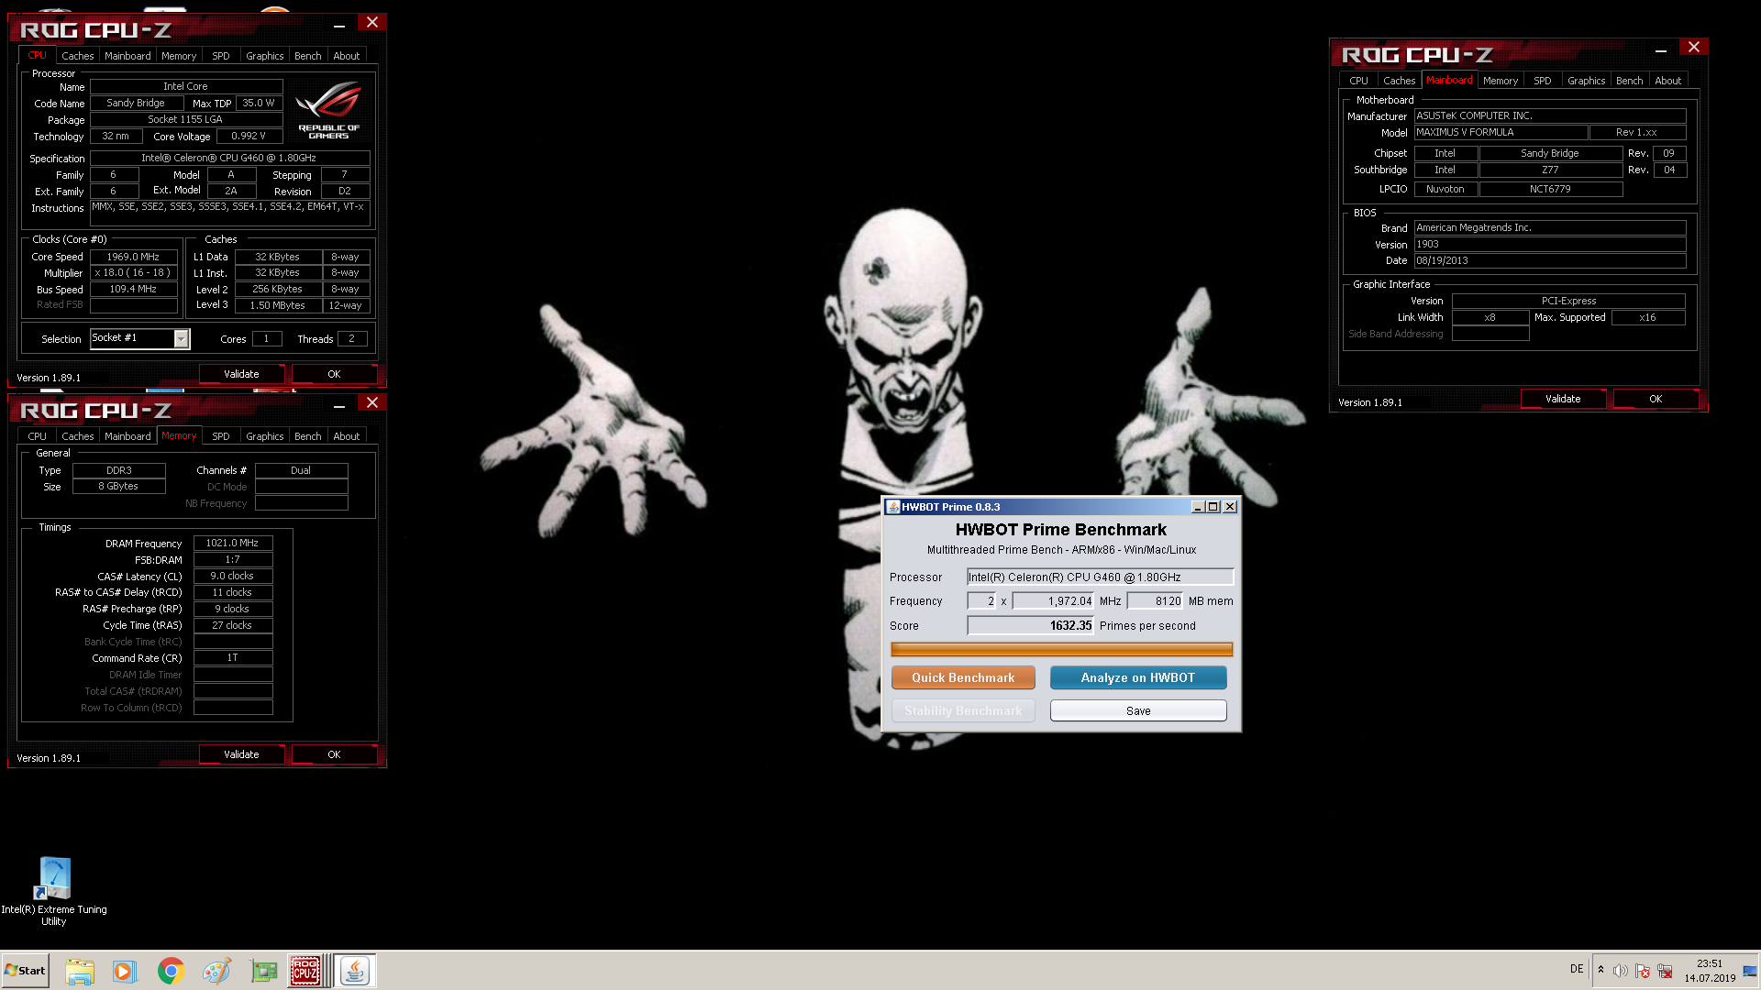The height and width of the screenshot is (990, 1761).
Task: Click Validate in the CPU window
Action: [x=241, y=374]
